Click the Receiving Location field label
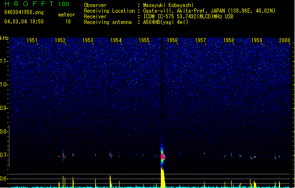The image size is (295, 188). (109, 11)
